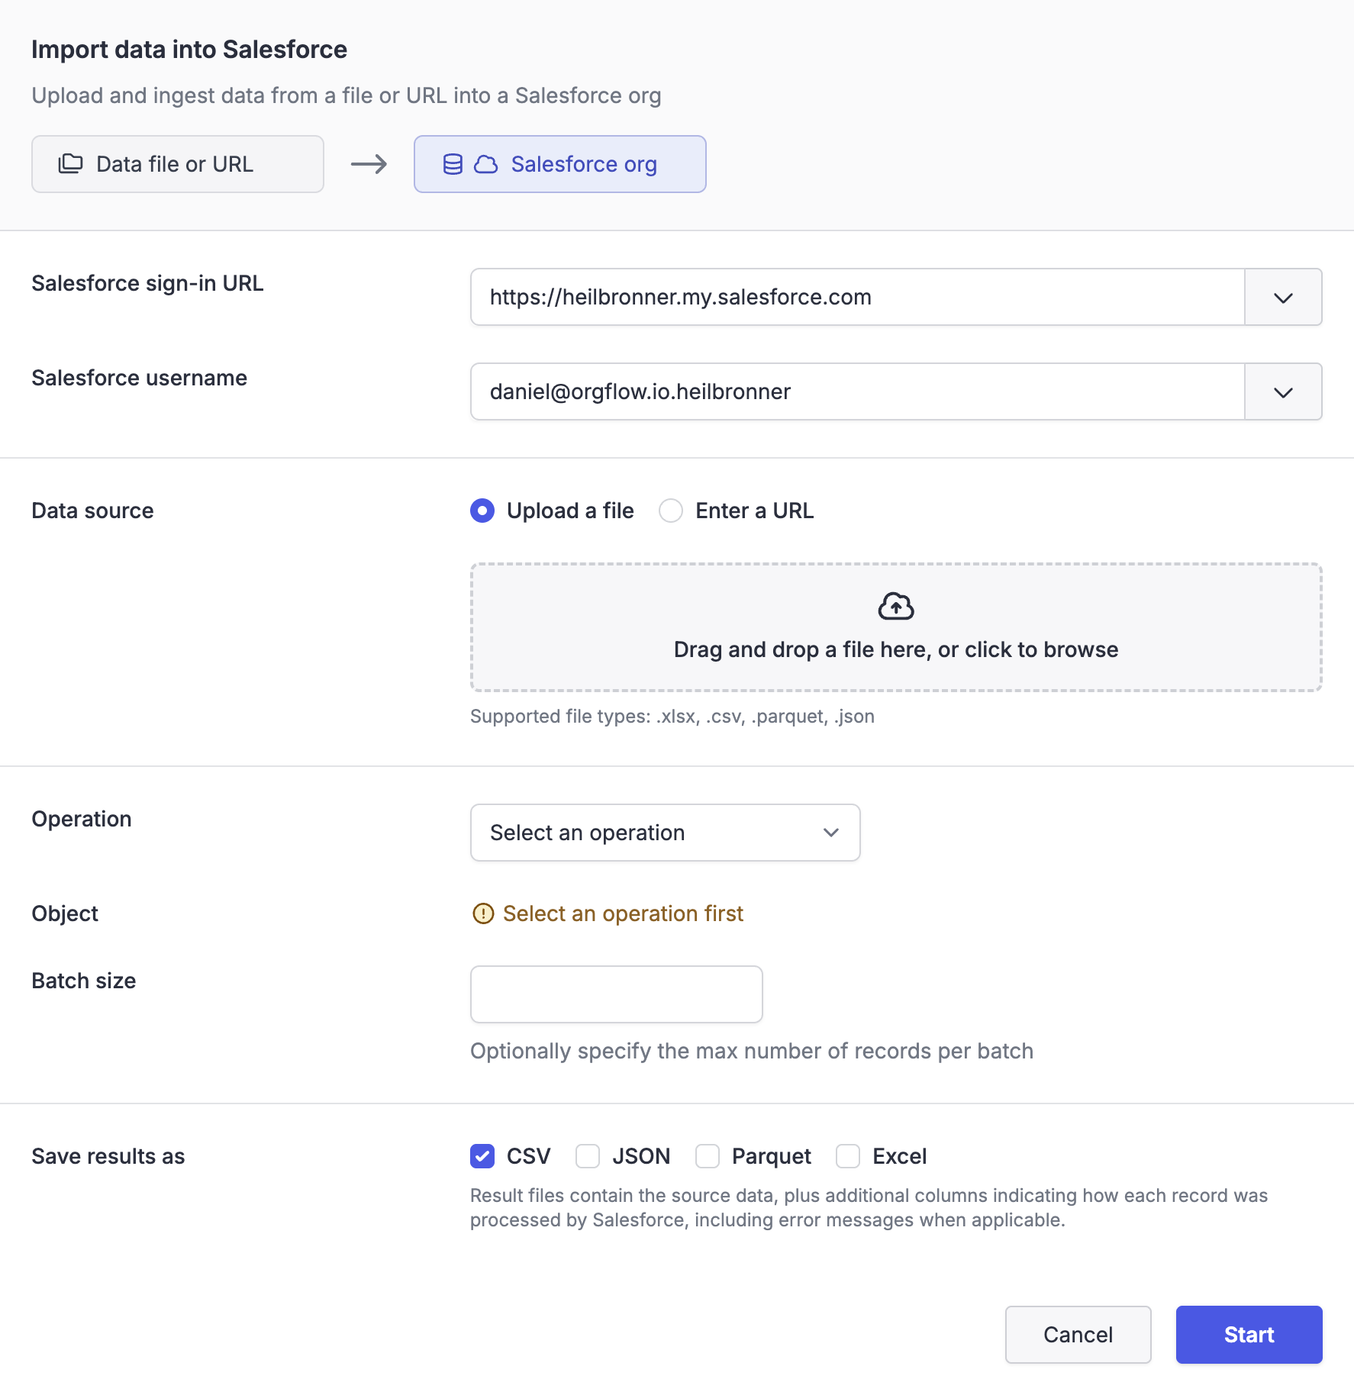This screenshot has height=1395, width=1354.
Task: Click the folder icon beside Data file or URL
Action: 70,164
